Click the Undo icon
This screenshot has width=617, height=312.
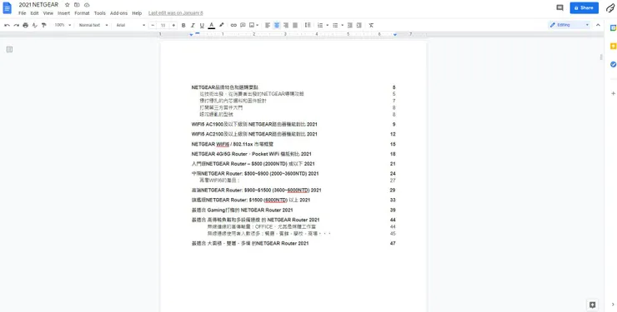7,25
